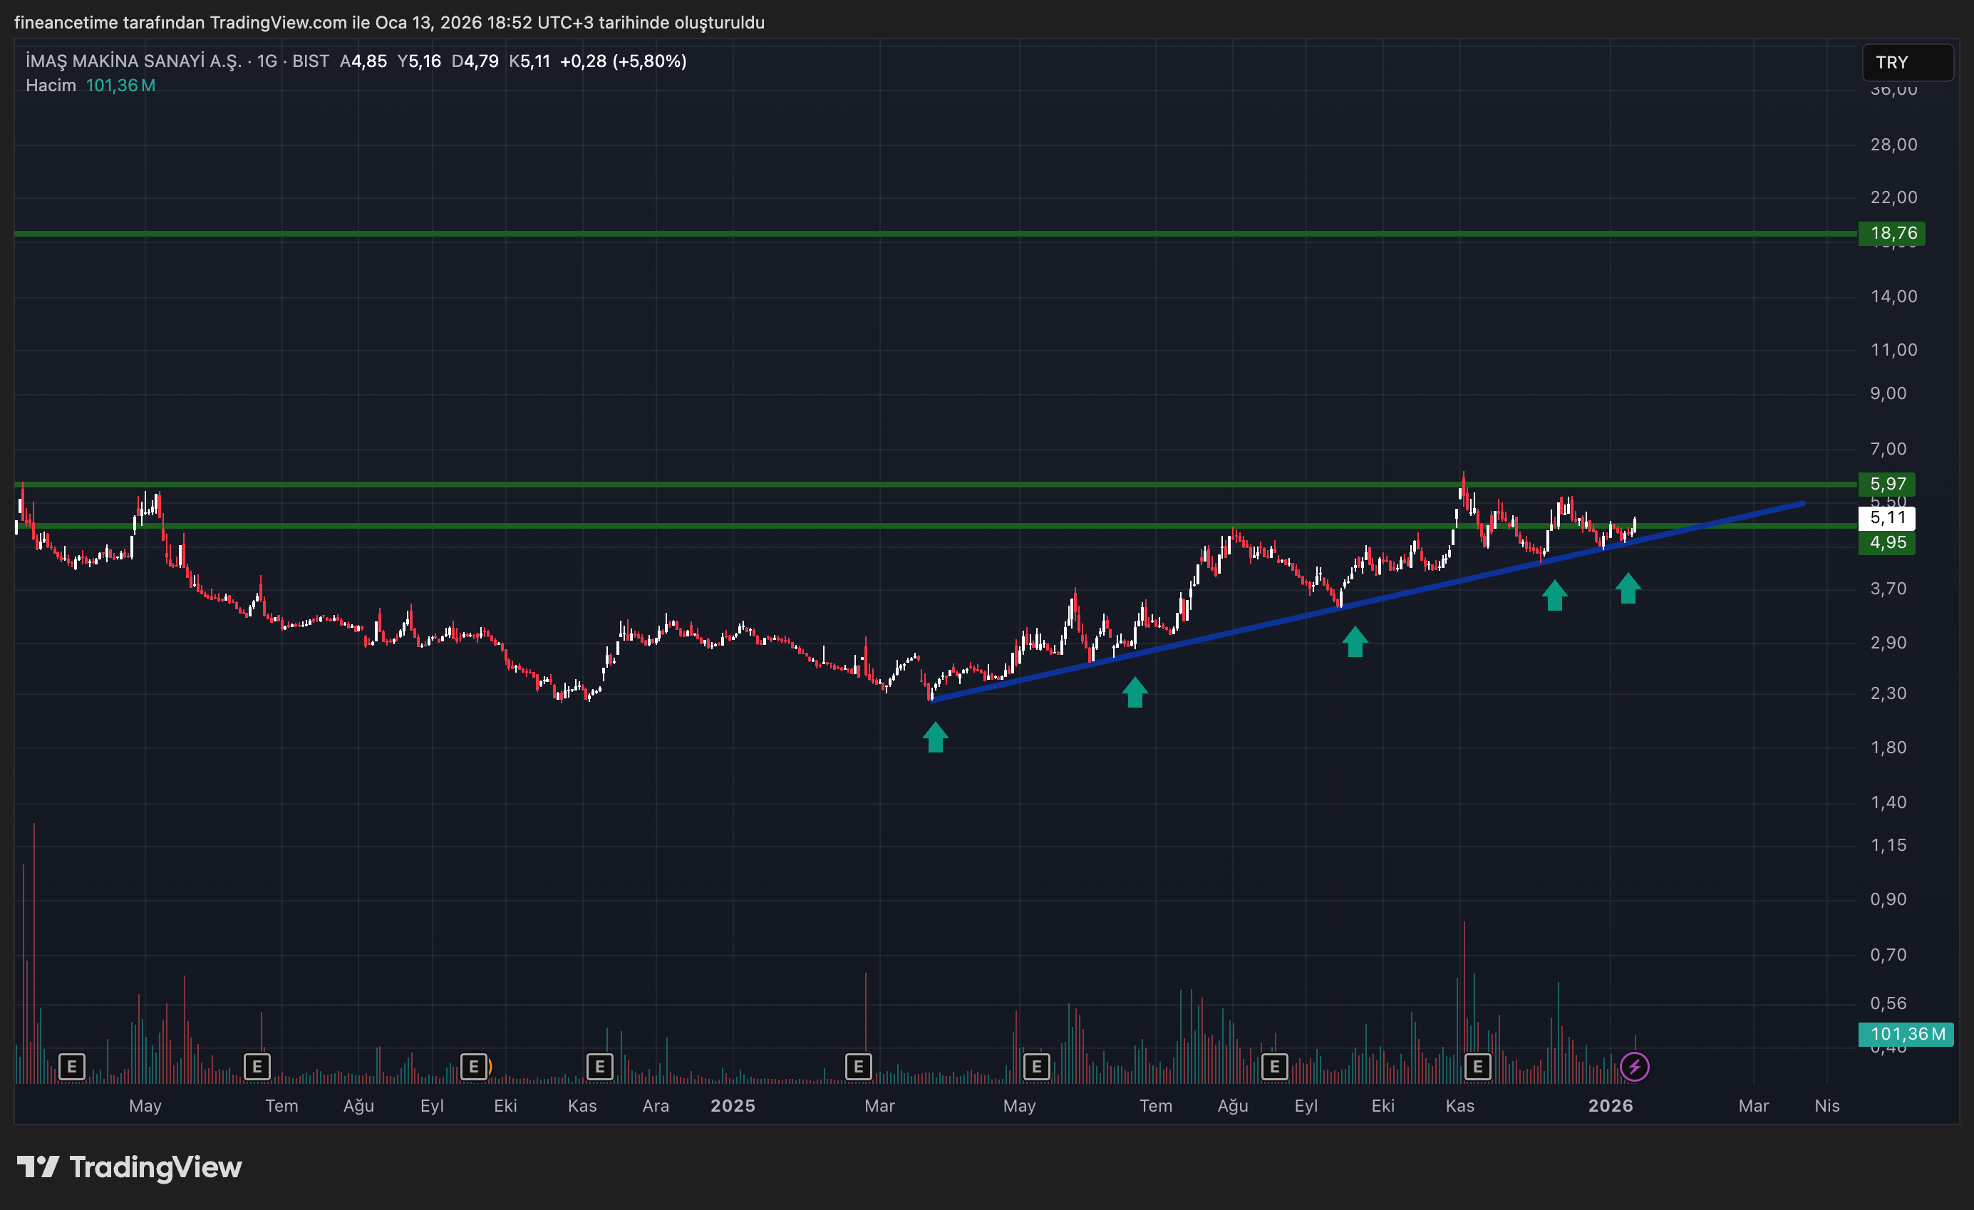The height and width of the screenshot is (1210, 1974).
Task: Click the 2026 year label on time axis
Action: [1611, 1105]
